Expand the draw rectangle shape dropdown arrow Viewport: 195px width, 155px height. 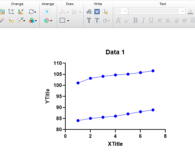pos(68,21)
